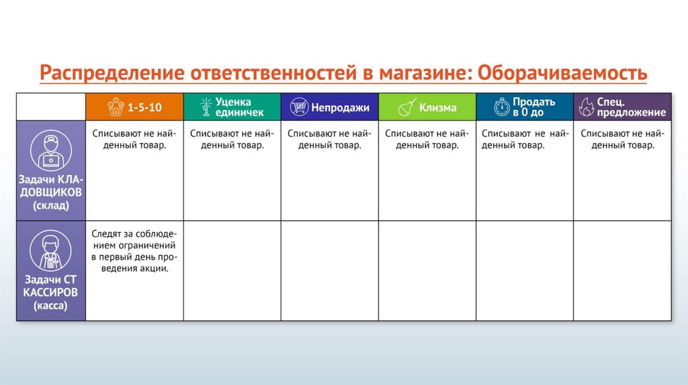Click the Следят за соблюдением ограничений cell
Viewport: 688px width, 385px height.
pyautogui.click(x=134, y=251)
